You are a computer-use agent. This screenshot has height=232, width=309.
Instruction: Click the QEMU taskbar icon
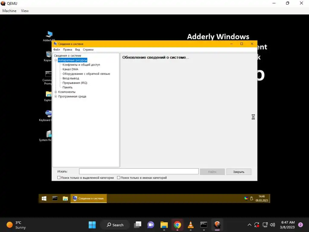pyautogui.click(x=217, y=225)
